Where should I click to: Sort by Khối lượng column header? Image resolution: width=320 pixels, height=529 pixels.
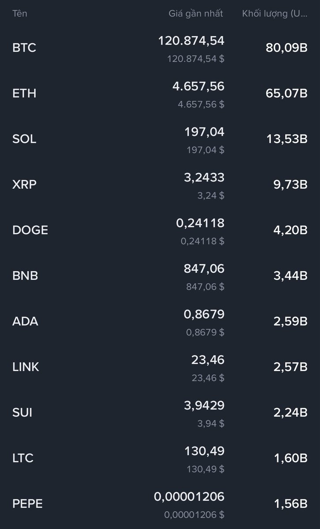pyautogui.click(x=275, y=14)
